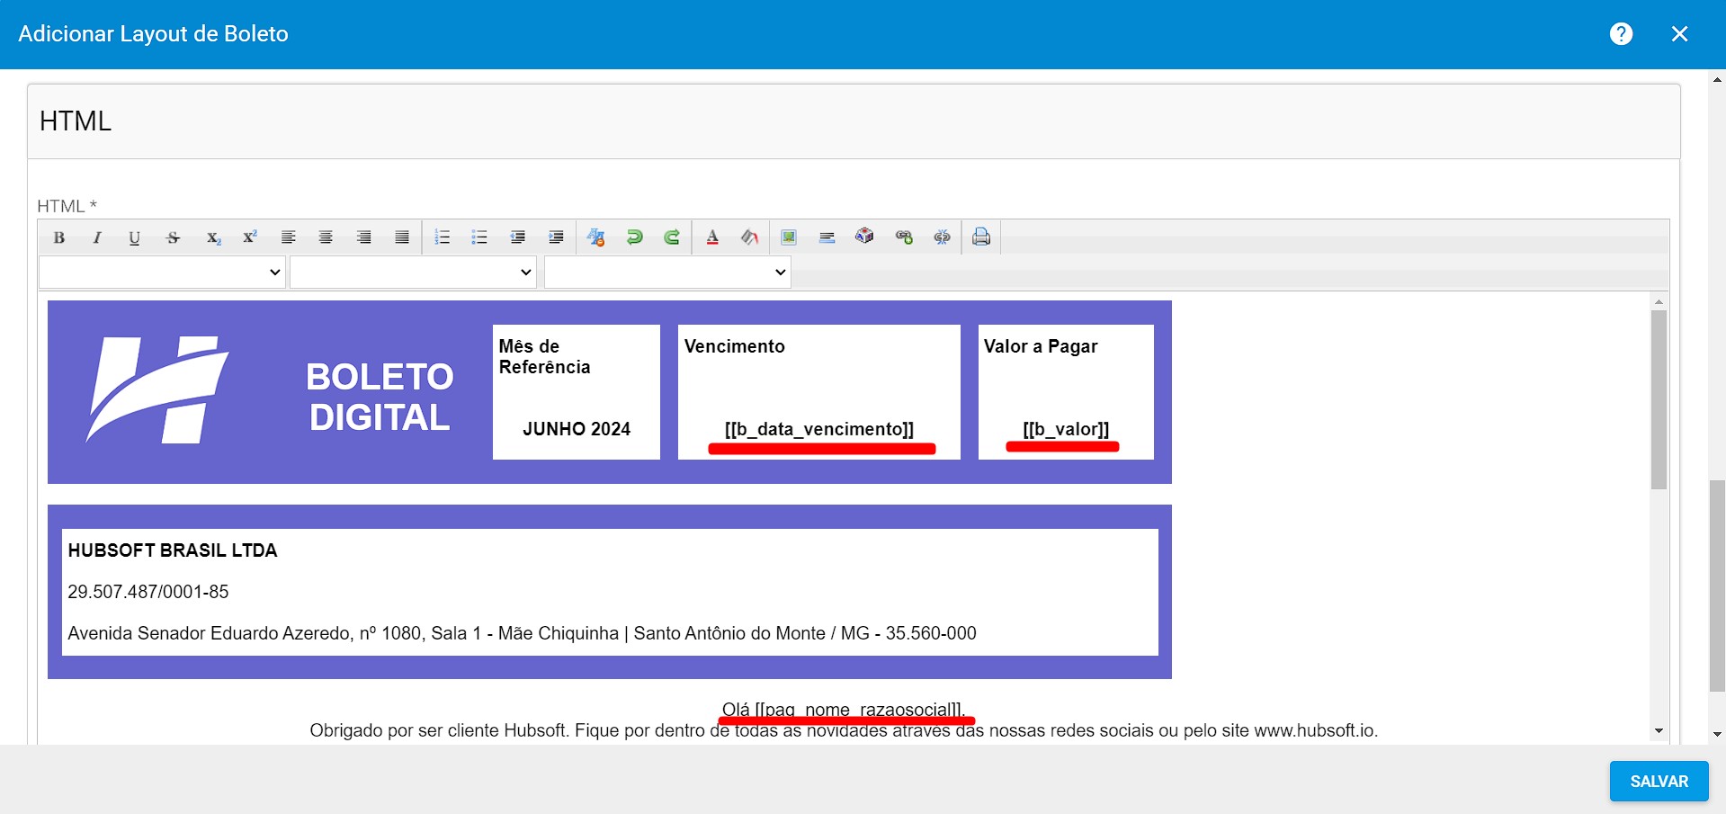Click editor scrollbar up arrow

(1659, 301)
